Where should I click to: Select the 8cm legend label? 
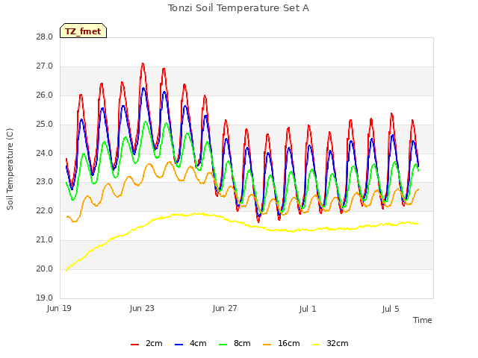(242, 343)
